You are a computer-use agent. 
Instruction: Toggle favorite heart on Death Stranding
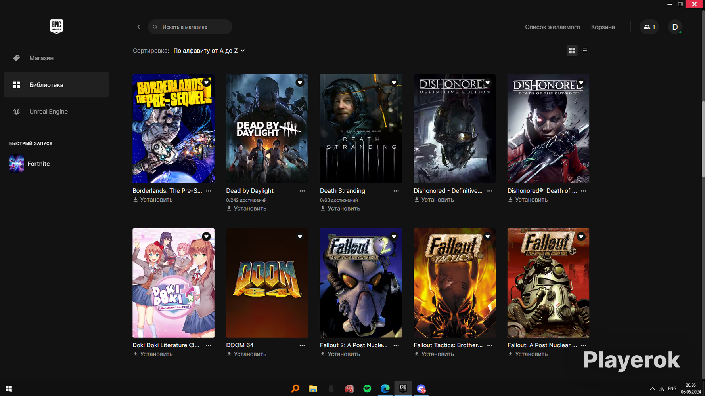coord(394,82)
